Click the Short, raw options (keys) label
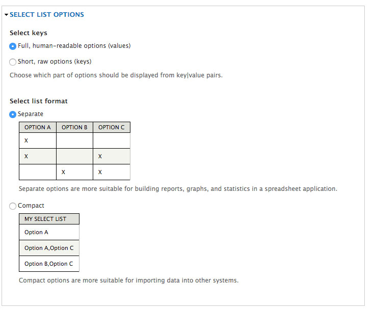This screenshot has height=310, width=375. click(55, 62)
